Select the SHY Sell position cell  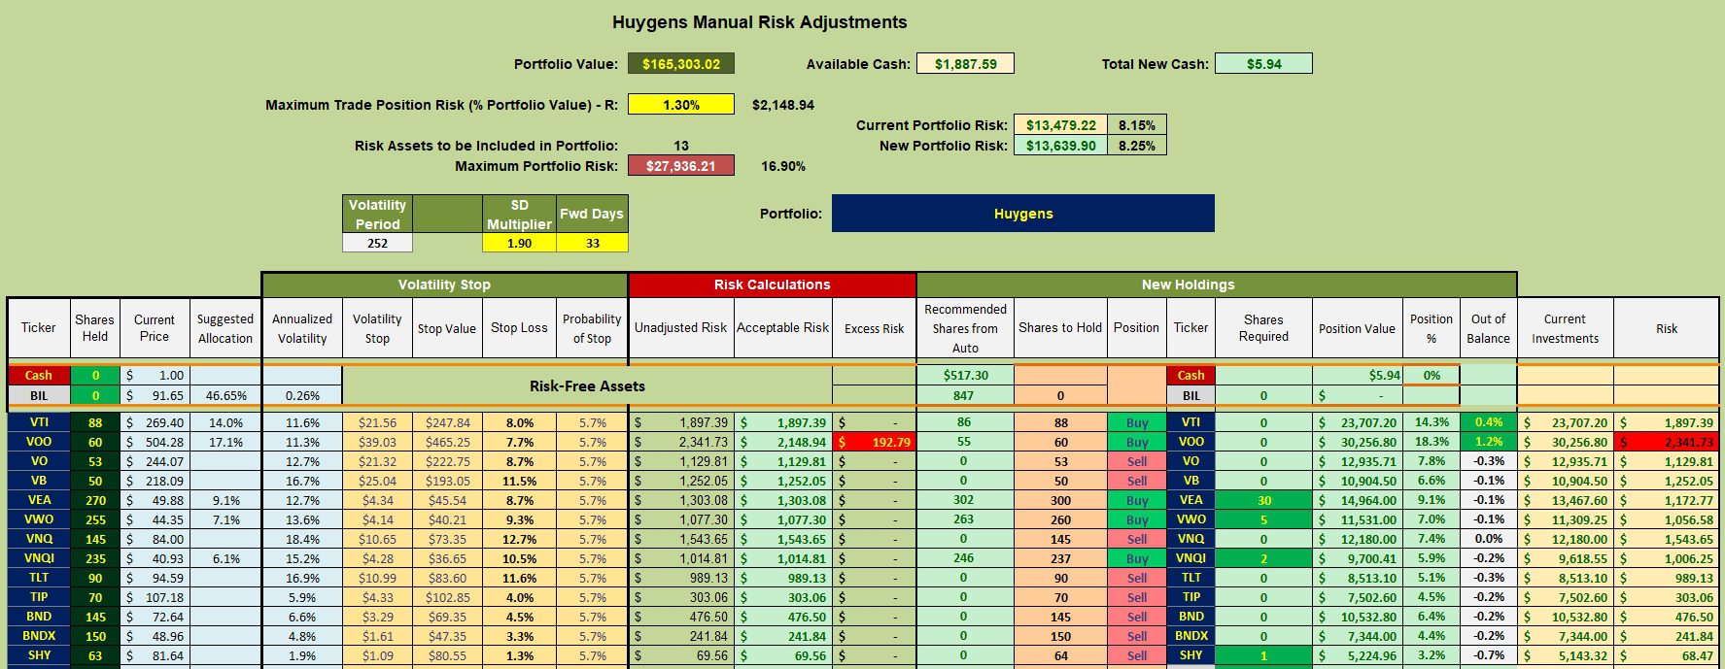point(1137,655)
